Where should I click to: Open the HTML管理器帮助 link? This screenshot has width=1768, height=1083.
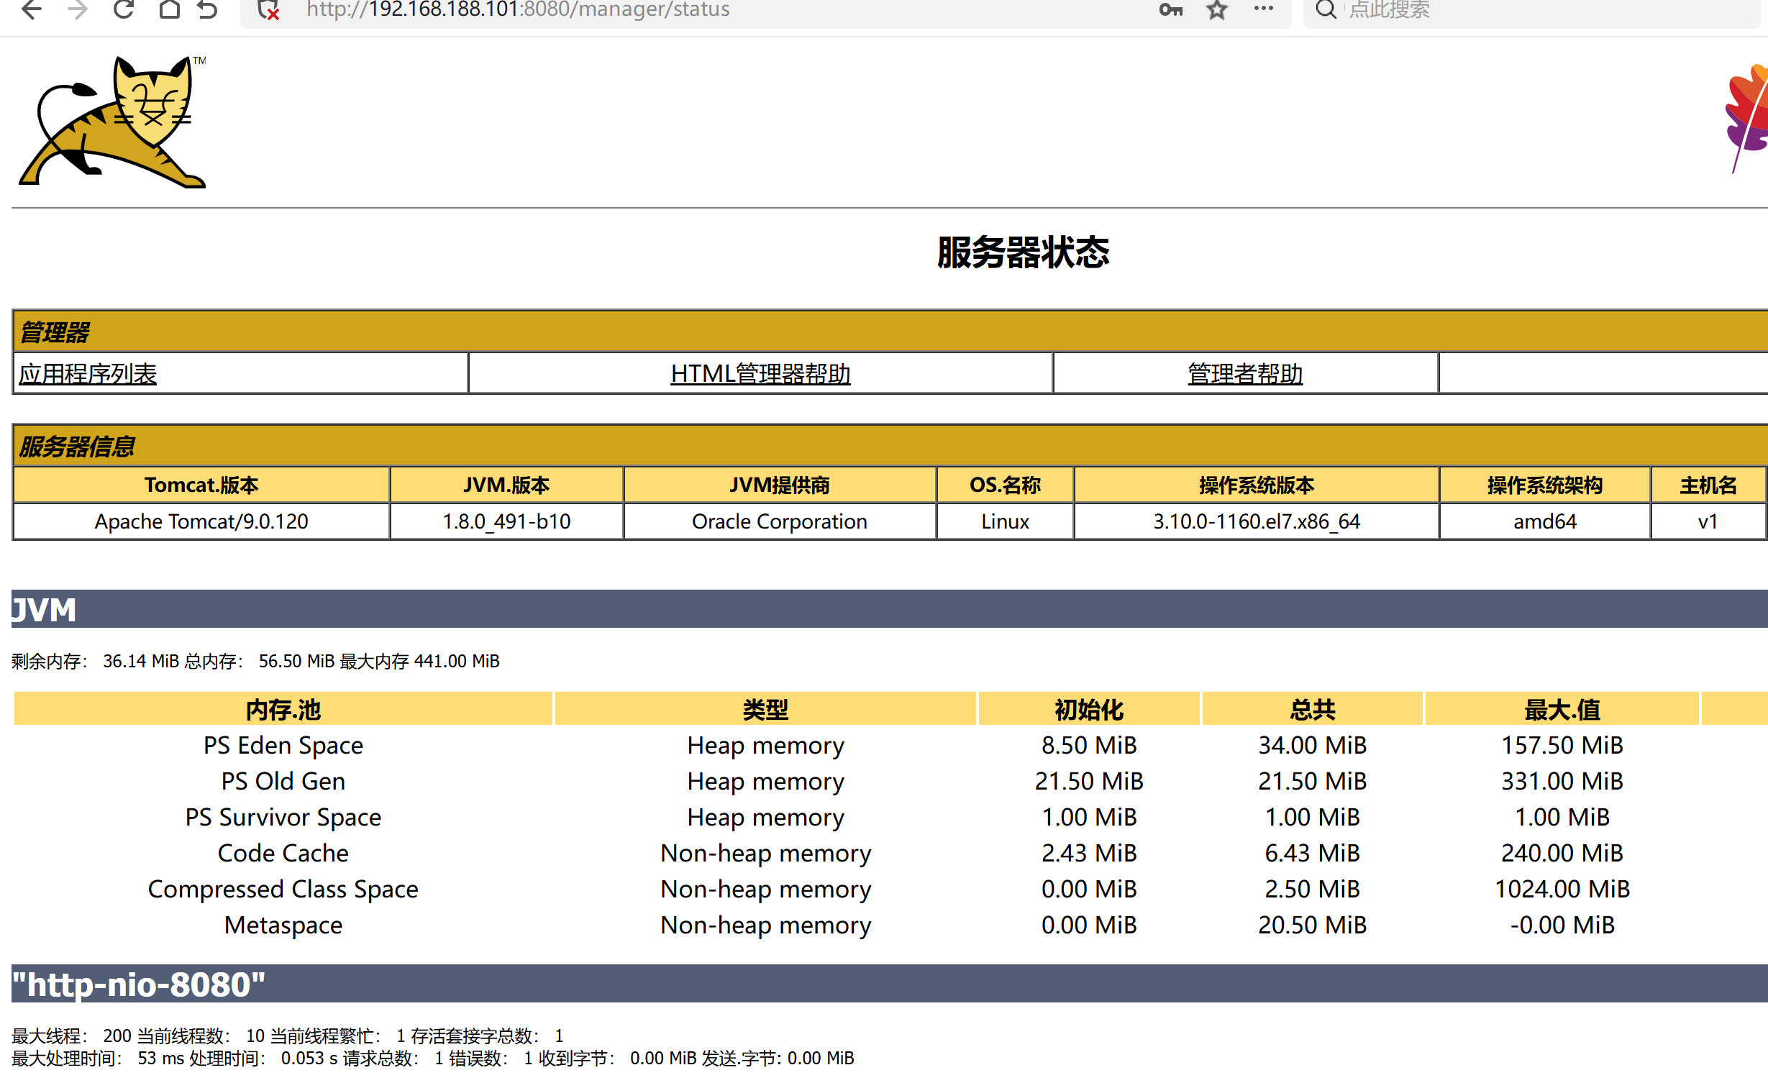pos(760,374)
